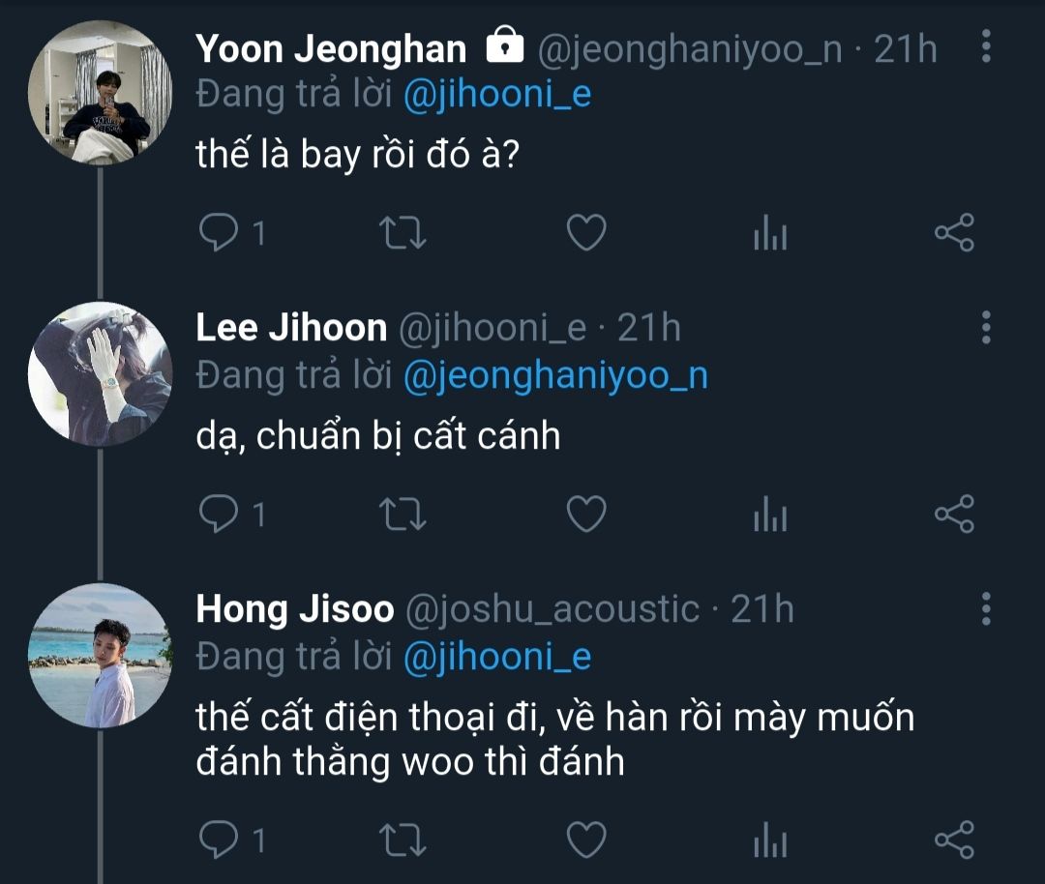Open Hong Jisoo's profile picture
This screenshot has width=1045, height=884.
point(100,655)
